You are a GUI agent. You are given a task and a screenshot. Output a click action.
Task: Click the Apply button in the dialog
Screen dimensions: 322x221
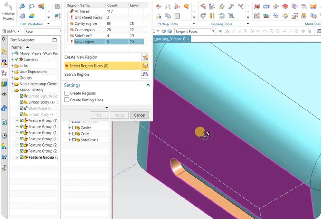pos(119,115)
